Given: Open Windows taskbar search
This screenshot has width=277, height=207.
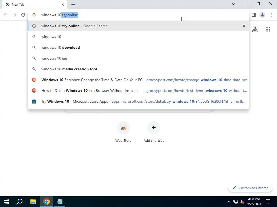Looking at the screenshot, I should (x=19, y=202).
